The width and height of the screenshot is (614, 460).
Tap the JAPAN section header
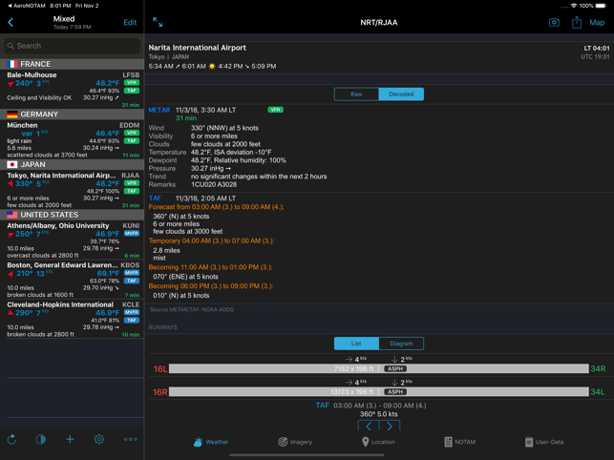(x=72, y=164)
